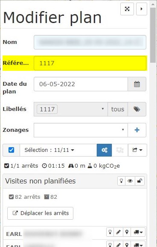
Task: Open the truck dropdown on EARL row
Action: click(x=138, y=232)
